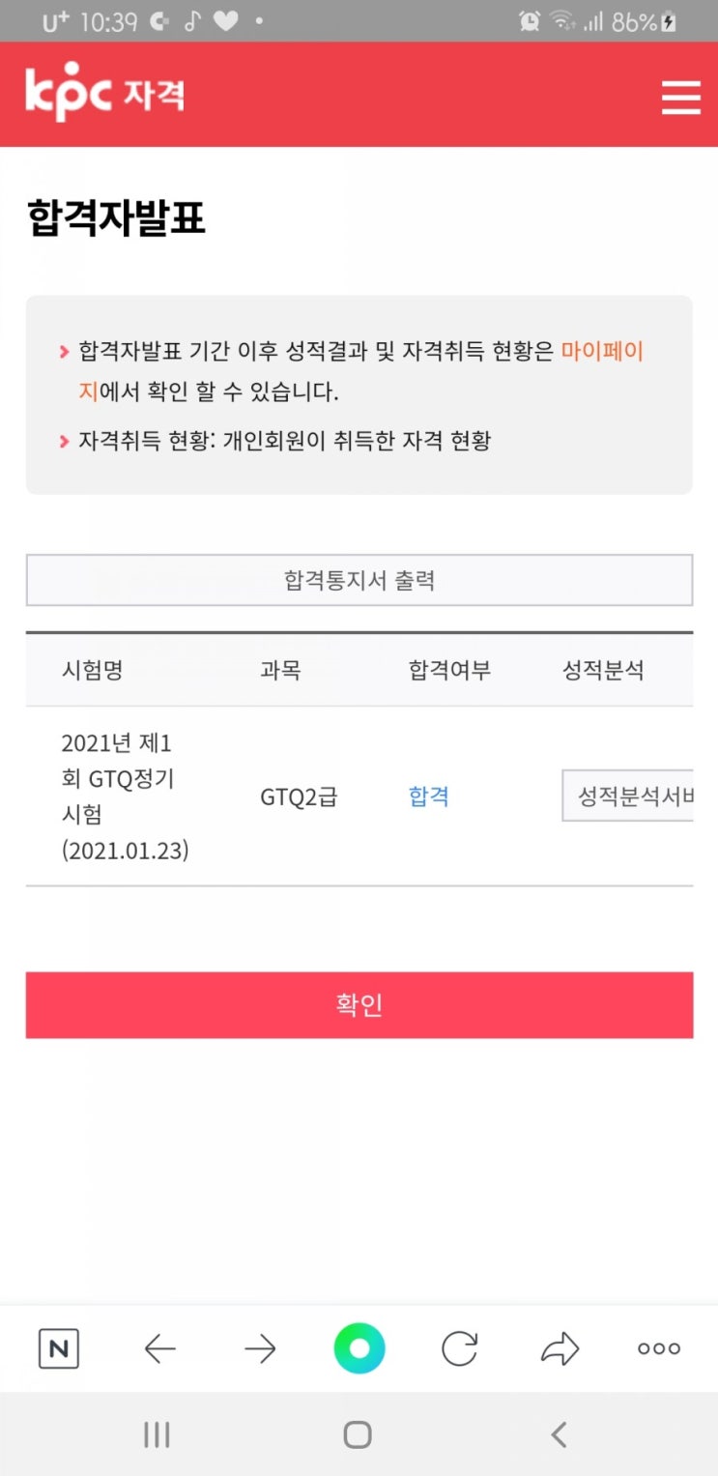This screenshot has height=1476, width=718.
Task: Open the hamburger menu icon
Action: pos(680,98)
